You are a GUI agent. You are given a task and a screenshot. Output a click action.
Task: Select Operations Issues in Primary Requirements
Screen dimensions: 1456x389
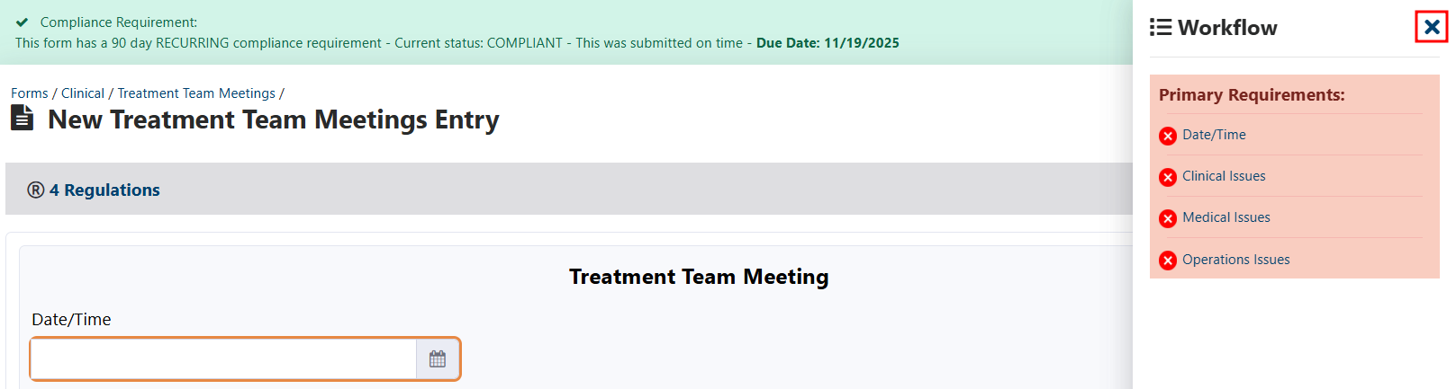[1235, 260]
